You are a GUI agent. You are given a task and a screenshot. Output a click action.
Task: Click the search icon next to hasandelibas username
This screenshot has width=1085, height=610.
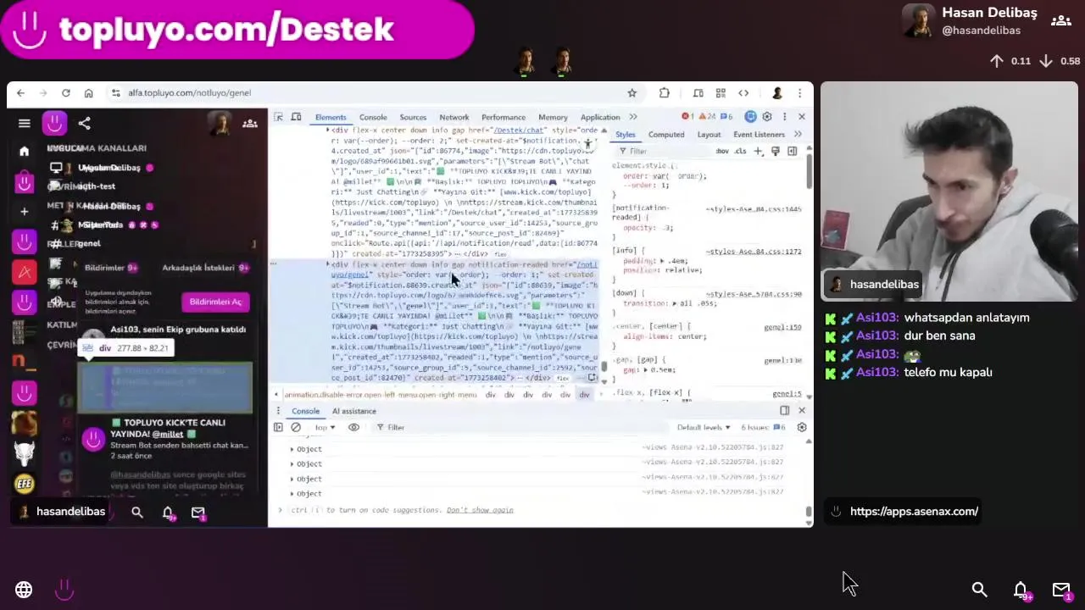(137, 512)
